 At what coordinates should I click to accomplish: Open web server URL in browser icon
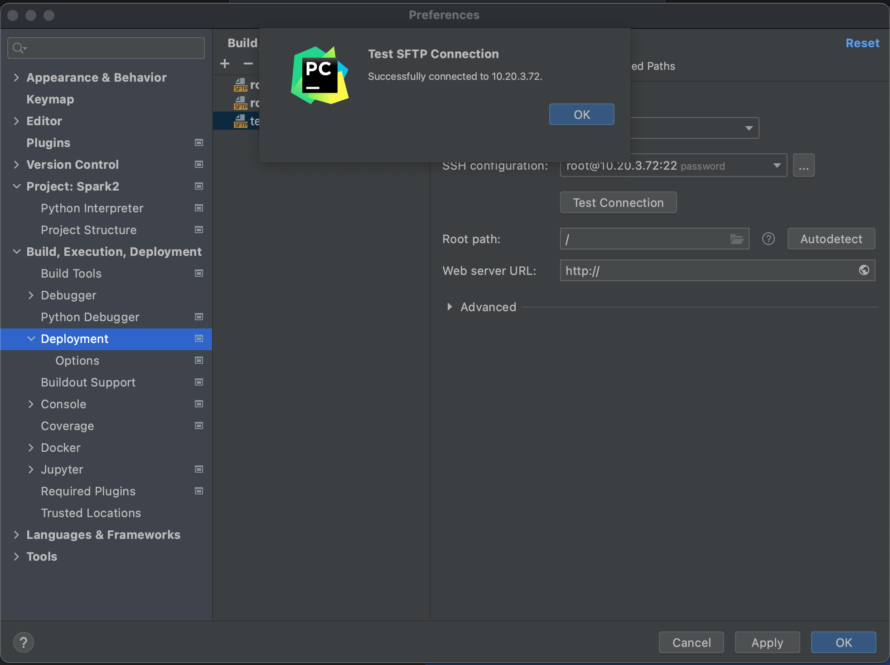coord(864,270)
